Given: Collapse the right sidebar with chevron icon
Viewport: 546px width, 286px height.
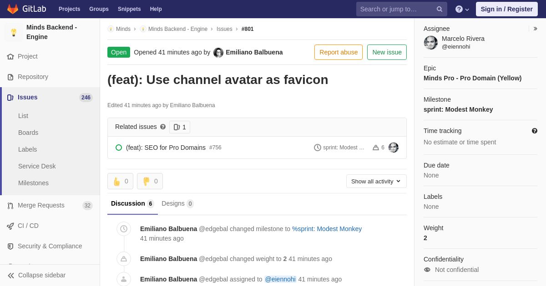Looking at the screenshot, I should click(535, 29).
